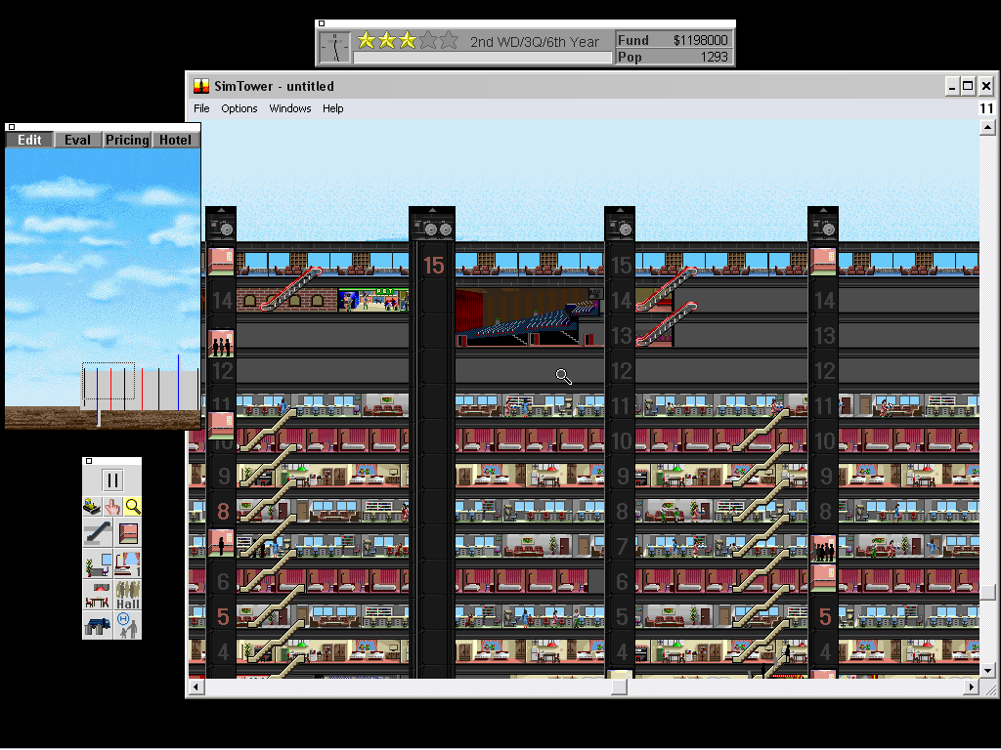Image resolution: width=1001 pixels, height=750 pixels.
Task: Click the date text '2nd WD/3Q/6th Year'
Action: point(535,41)
